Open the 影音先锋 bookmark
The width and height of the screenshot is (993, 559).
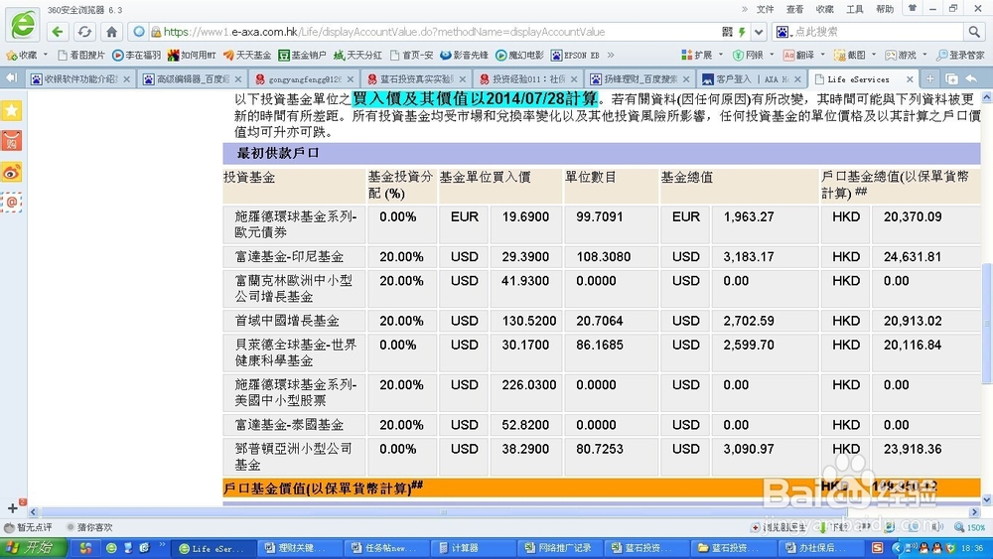tap(464, 55)
